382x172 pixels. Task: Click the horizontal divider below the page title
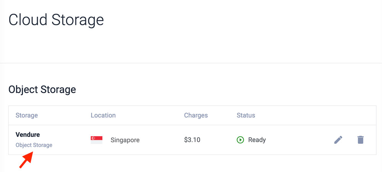[x=191, y=63]
